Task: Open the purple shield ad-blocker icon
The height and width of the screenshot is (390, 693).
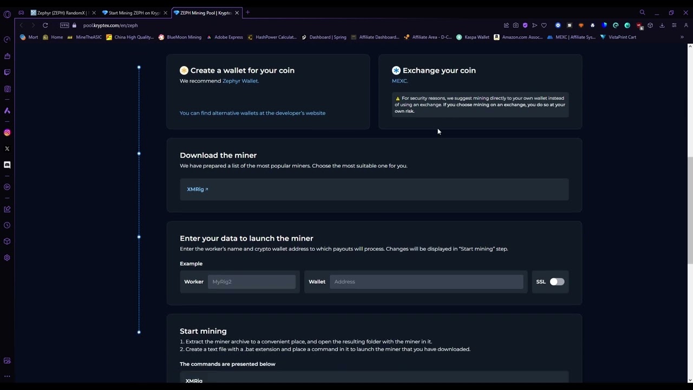Action: pos(525,25)
